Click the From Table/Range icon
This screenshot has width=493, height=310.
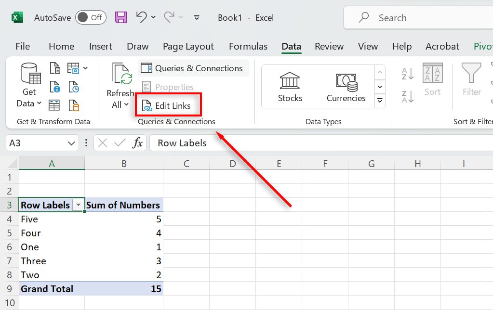click(55, 105)
